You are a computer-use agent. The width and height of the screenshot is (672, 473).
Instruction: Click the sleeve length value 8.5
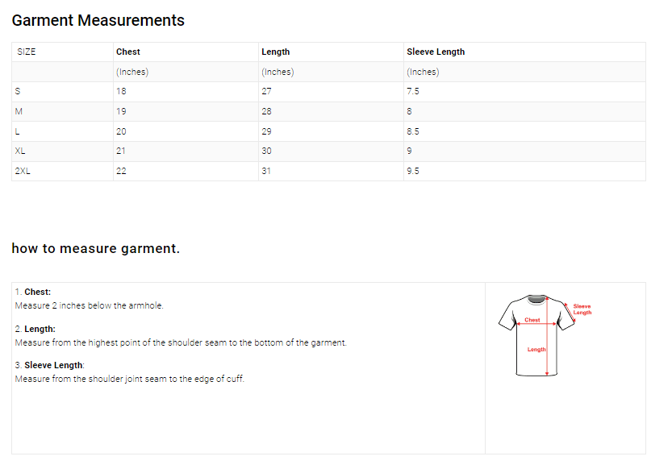coord(413,131)
